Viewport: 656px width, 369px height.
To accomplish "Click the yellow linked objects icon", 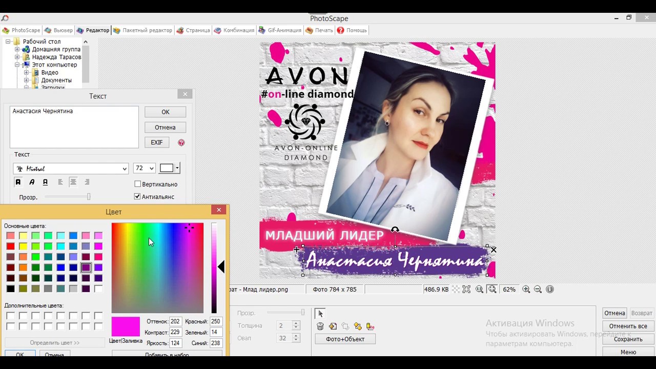I will click(x=358, y=326).
